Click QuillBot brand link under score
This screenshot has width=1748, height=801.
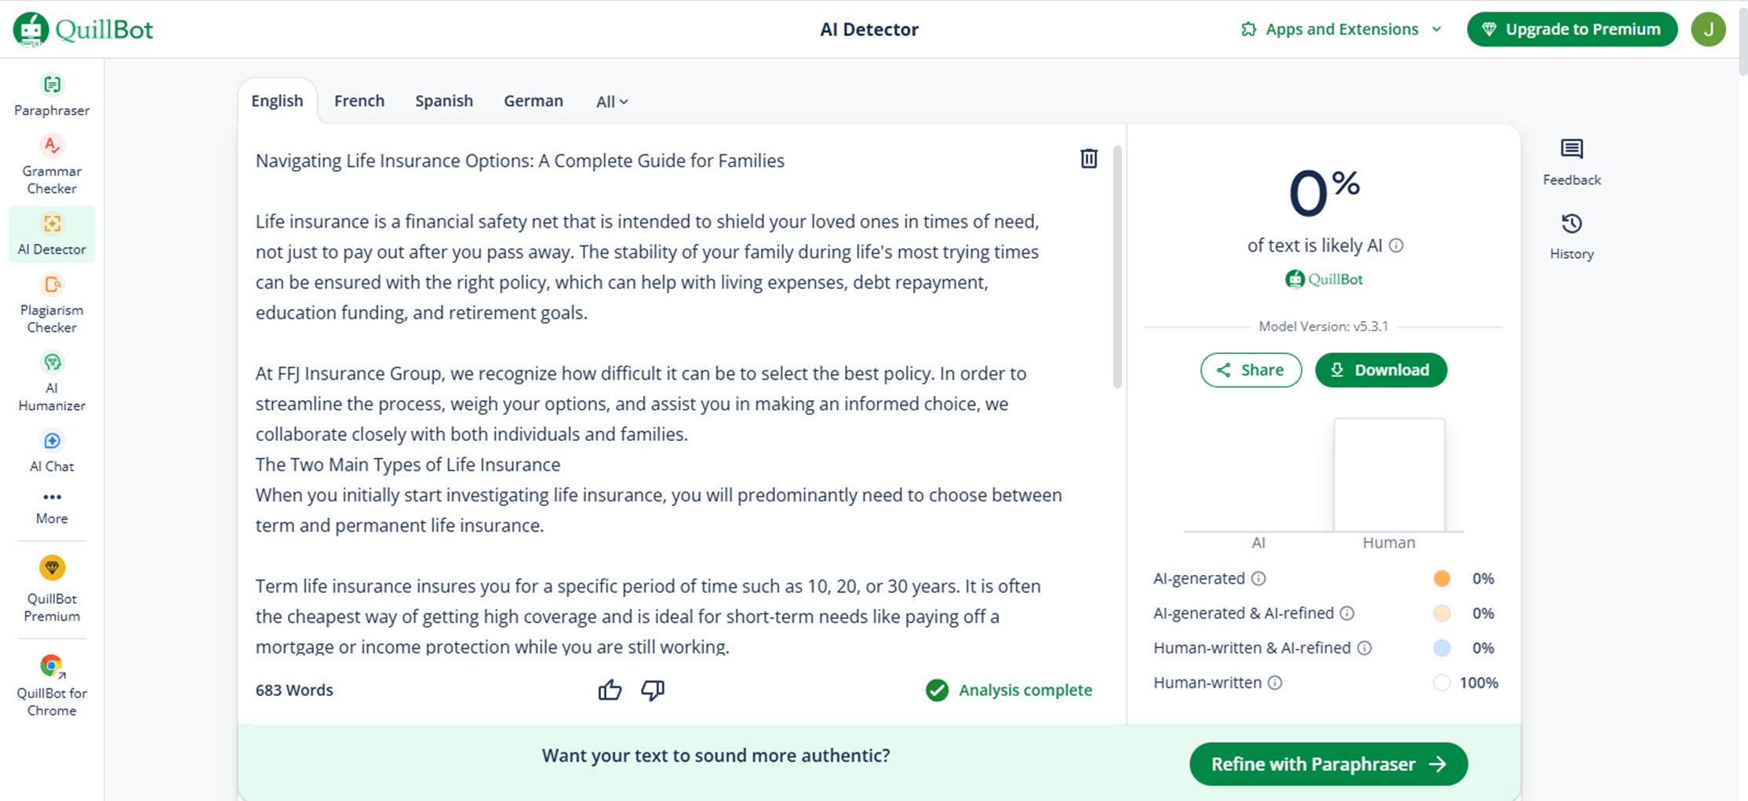1324,279
